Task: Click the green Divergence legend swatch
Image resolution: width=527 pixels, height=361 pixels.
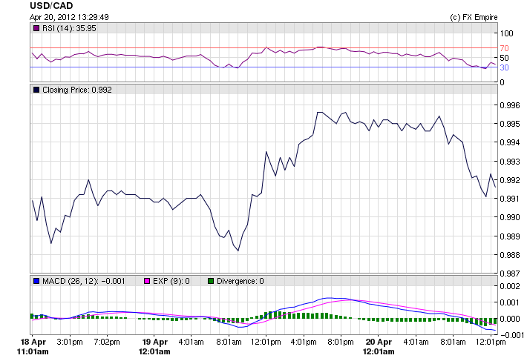Action: (211, 281)
